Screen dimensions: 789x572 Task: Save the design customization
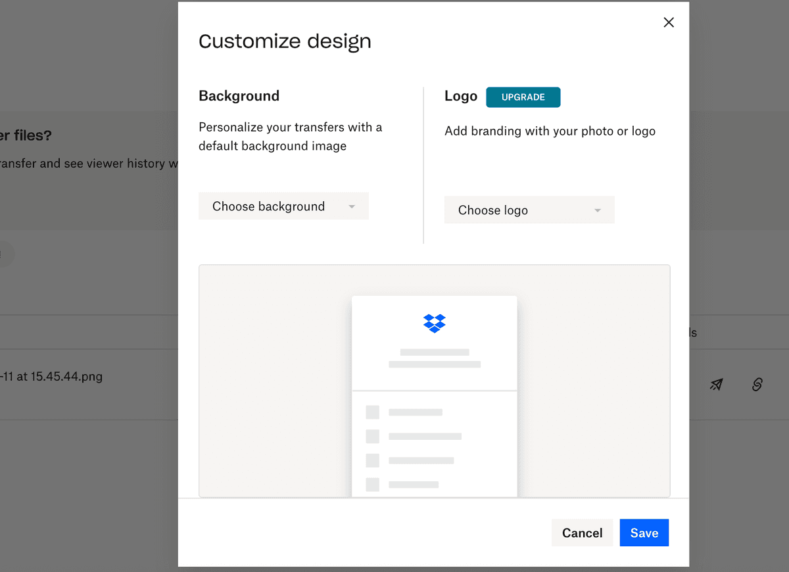[644, 533]
